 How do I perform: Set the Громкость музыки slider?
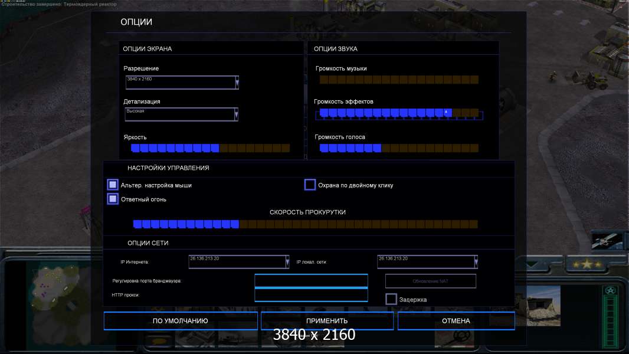[x=399, y=80]
